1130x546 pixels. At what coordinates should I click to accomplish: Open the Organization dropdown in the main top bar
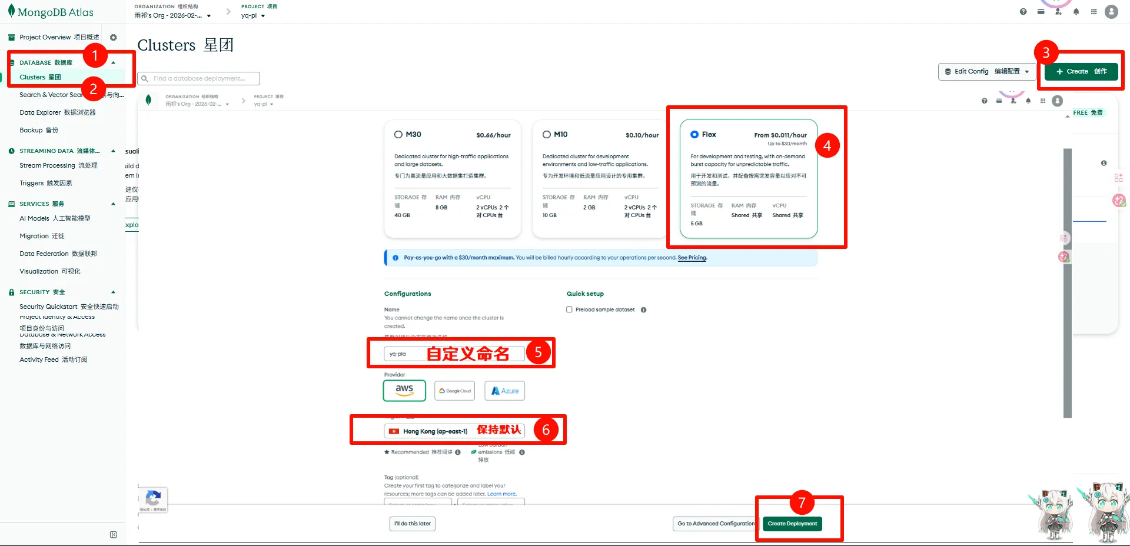click(x=172, y=16)
